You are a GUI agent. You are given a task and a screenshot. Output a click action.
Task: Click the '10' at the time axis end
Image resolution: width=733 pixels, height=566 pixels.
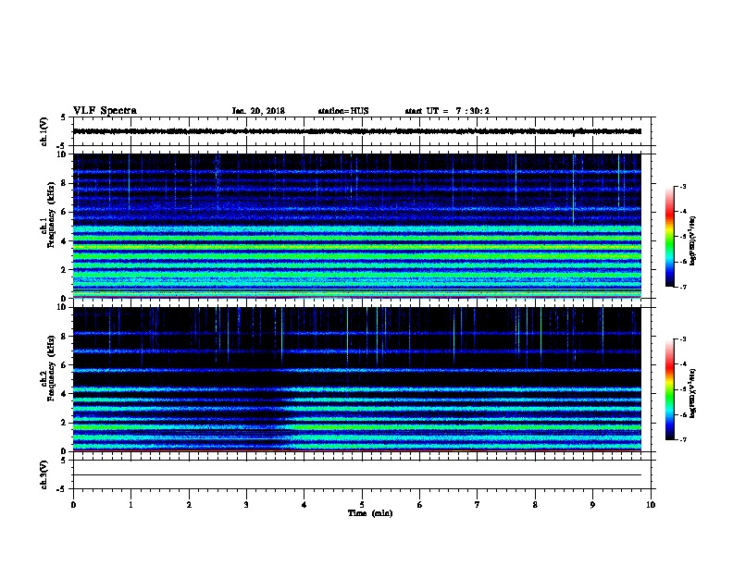pos(651,505)
